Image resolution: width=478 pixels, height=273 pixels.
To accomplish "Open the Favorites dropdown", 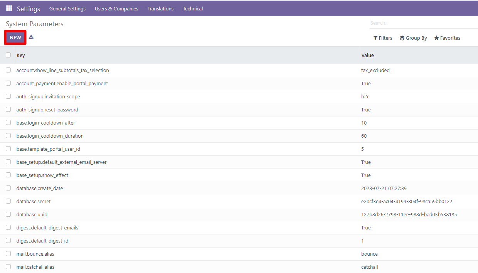I will (447, 38).
